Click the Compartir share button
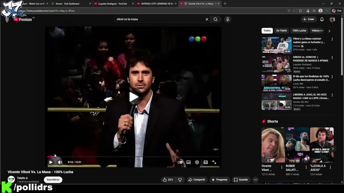Image resolution: width=344 pixels, height=193 pixels. (x=196, y=180)
